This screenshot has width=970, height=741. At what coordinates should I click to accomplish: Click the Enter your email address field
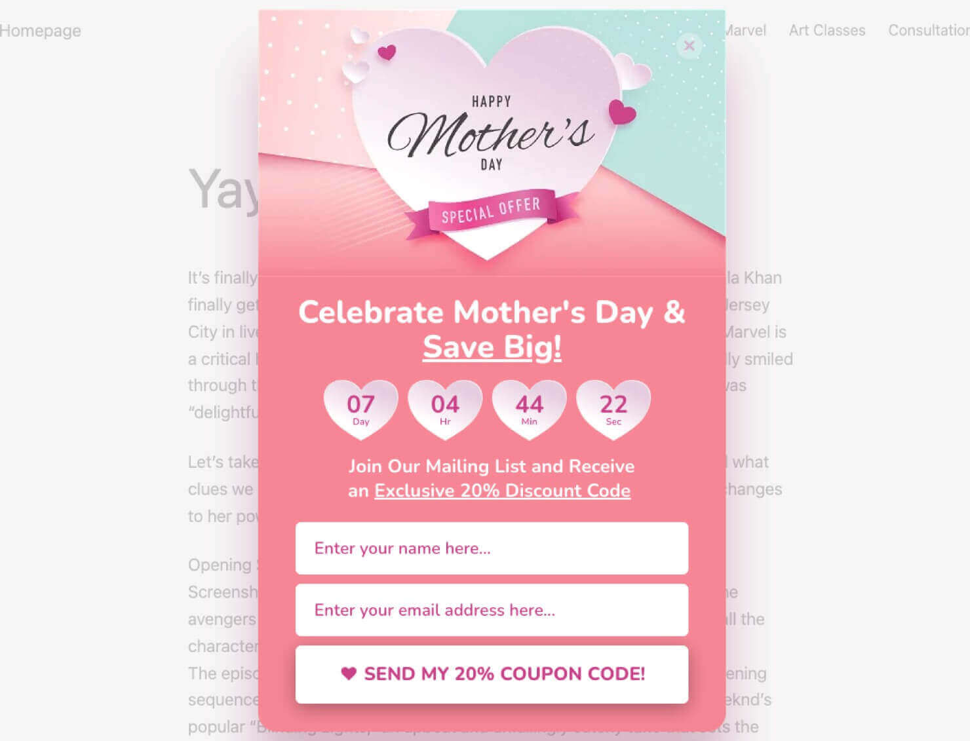(x=492, y=610)
